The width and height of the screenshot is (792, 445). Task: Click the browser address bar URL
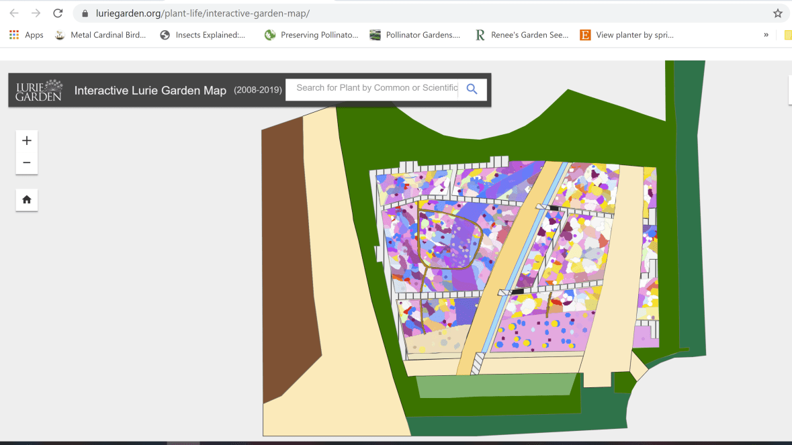[202, 13]
